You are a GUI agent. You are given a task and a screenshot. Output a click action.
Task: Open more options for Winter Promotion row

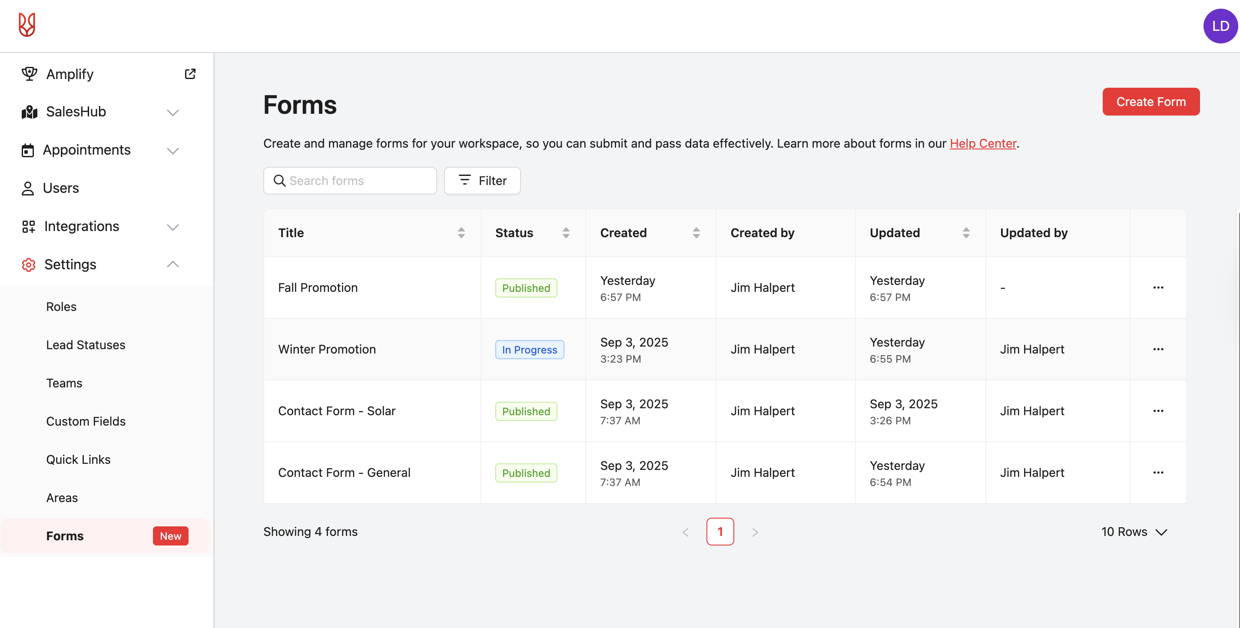click(x=1158, y=349)
